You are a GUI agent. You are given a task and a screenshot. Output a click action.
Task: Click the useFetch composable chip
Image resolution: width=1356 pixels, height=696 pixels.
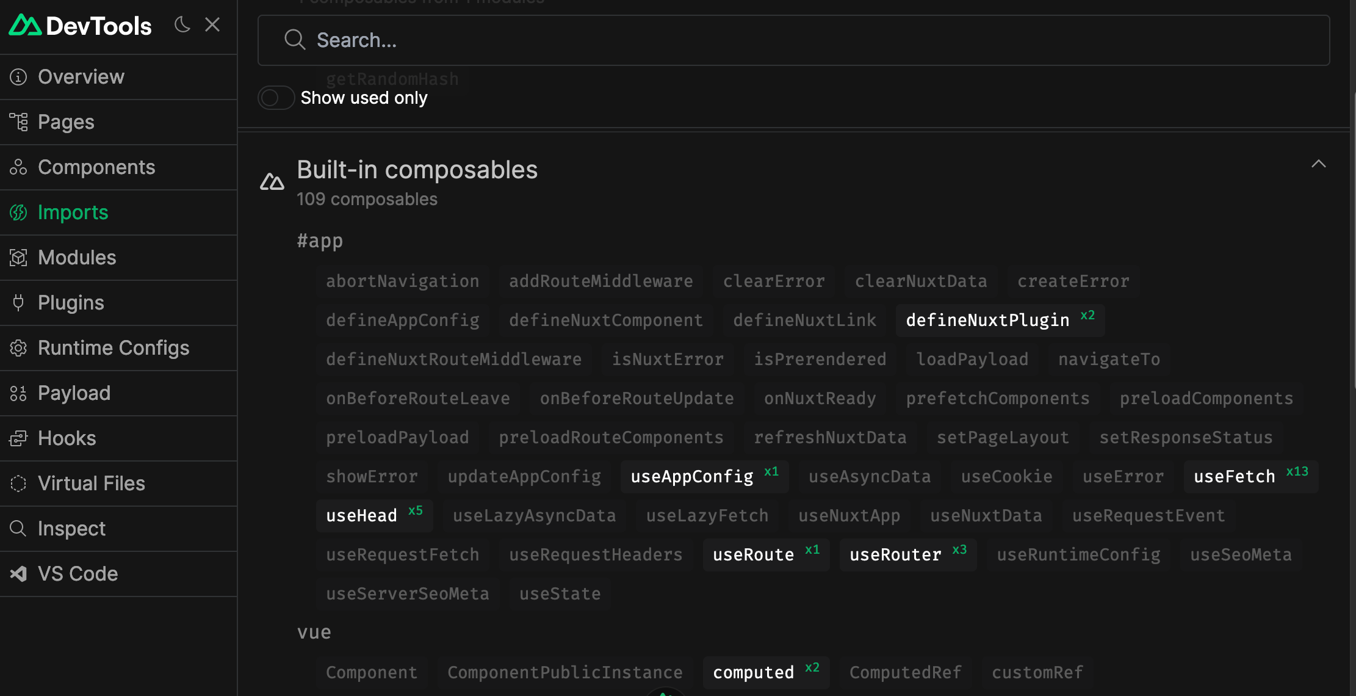[1250, 476]
